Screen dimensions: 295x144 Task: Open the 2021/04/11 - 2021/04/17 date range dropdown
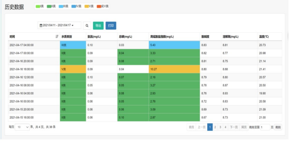pyautogui.click(x=59, y=25)
